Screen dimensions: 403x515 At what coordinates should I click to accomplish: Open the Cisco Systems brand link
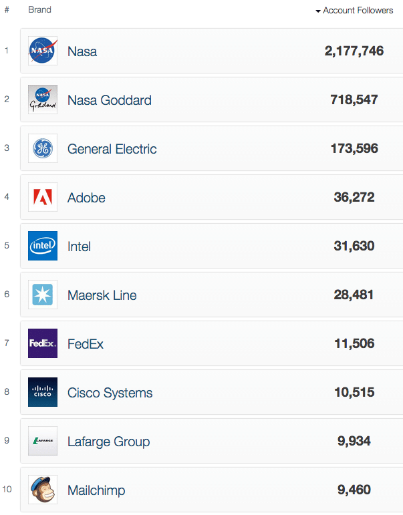point(110,393)
